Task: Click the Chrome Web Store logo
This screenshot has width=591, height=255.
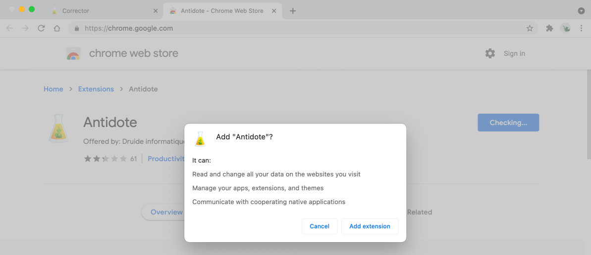Action: (73, 53)
